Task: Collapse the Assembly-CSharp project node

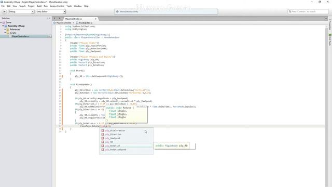Action: click(3, 26)
